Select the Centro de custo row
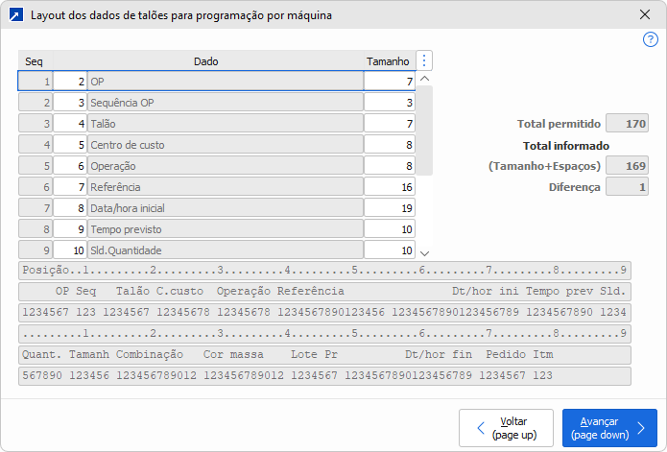This screenshot has width=667, height=452. click(x=225, y=145)
